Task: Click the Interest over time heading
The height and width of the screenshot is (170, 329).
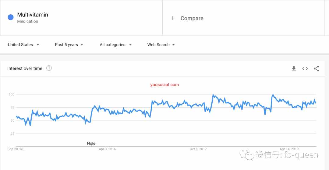Action: click(x=25, y=68)
